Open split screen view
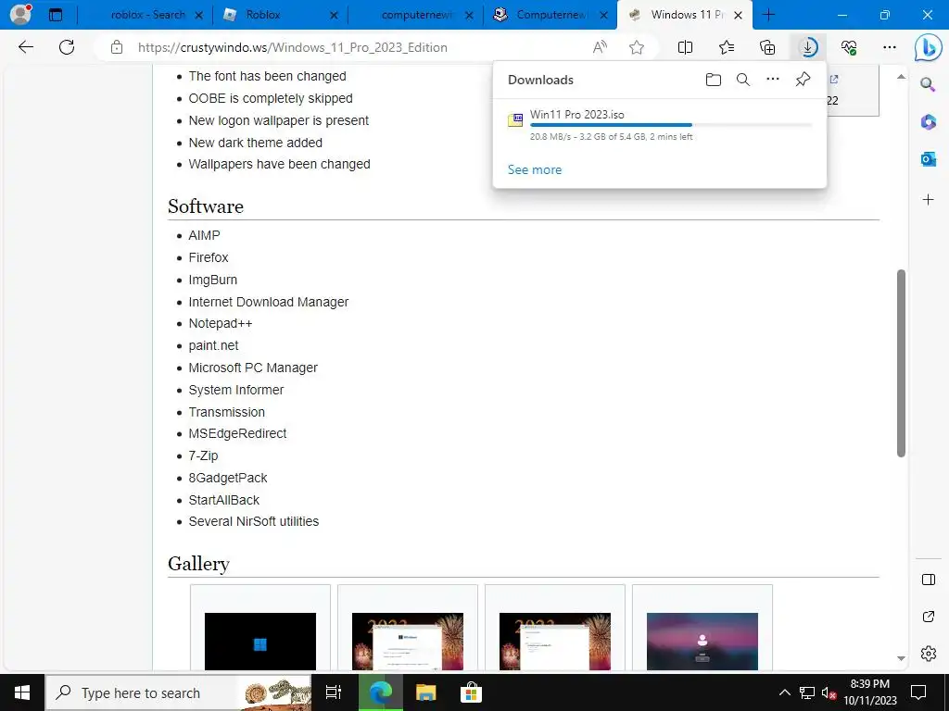 point(685,47)
